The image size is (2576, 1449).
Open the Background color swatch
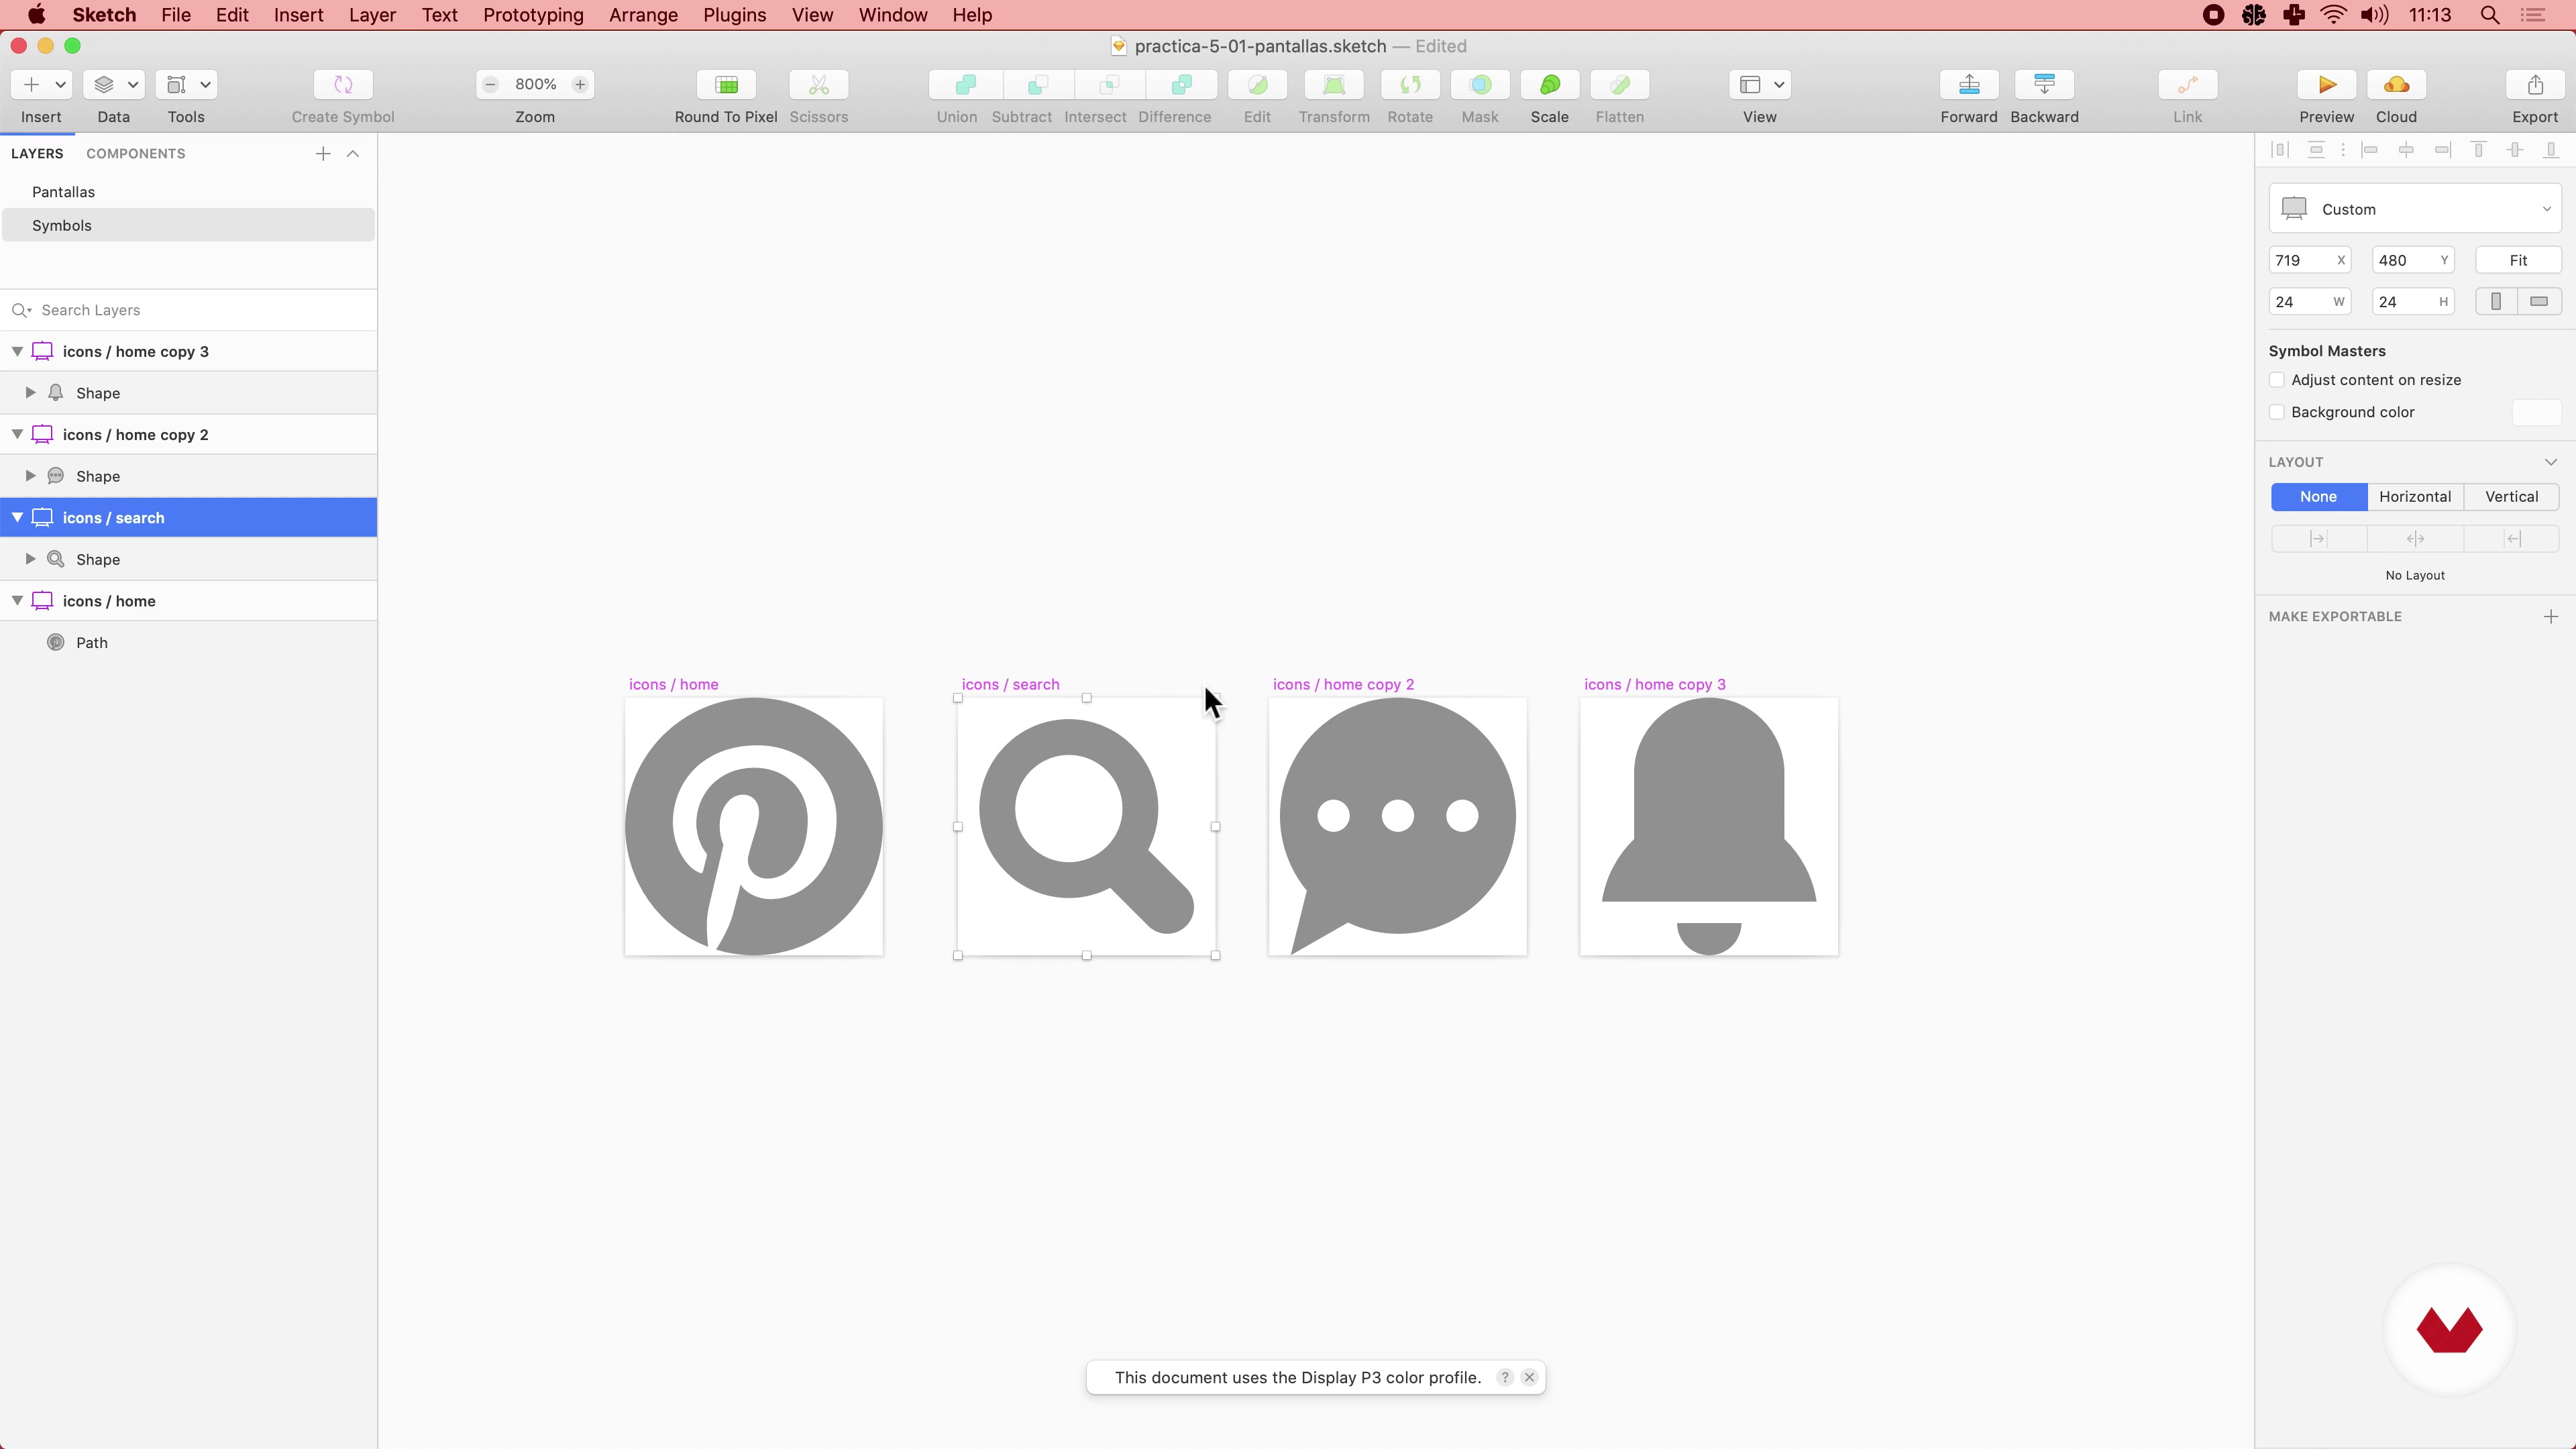pyautogui.click(x=2536, y=412)
